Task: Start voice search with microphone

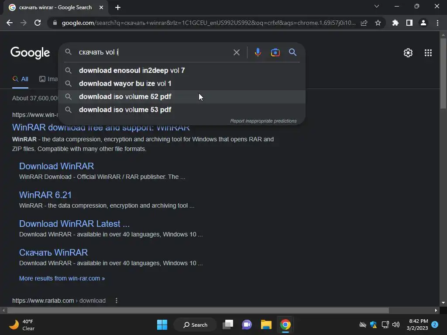Action: [x=258, y=52]
